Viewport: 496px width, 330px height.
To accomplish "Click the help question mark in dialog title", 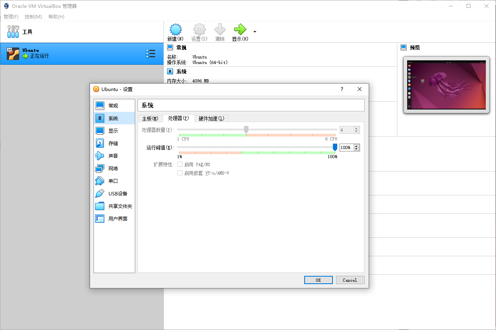I will (342, 89).
